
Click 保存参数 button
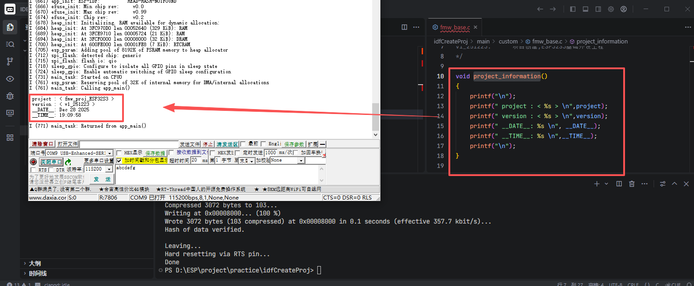coord(295,144)
